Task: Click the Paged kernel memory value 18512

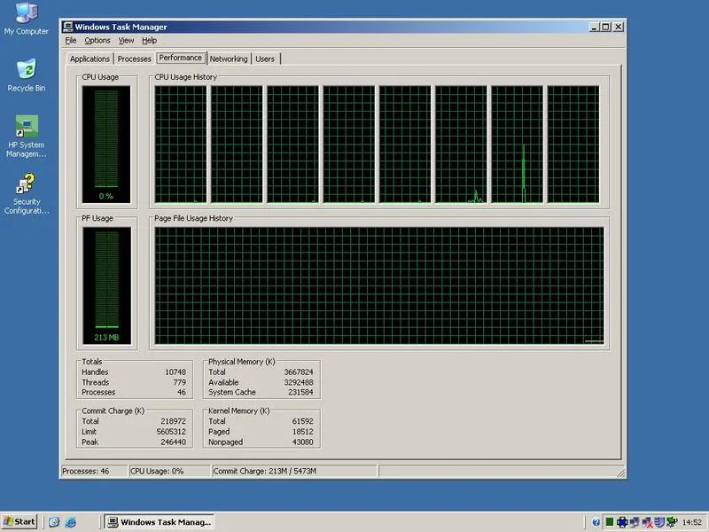Action: 302,432
